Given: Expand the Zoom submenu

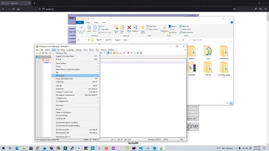Looking at the screenshot, I should pos(75,66).
